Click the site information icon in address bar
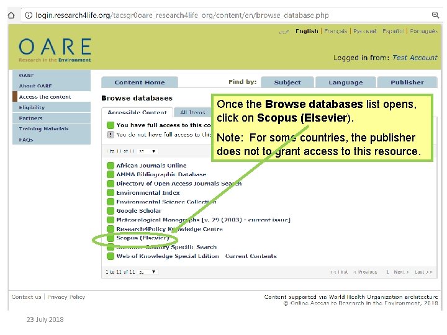Viewport: 447px width, 335px height. click(x=29, y=15)
